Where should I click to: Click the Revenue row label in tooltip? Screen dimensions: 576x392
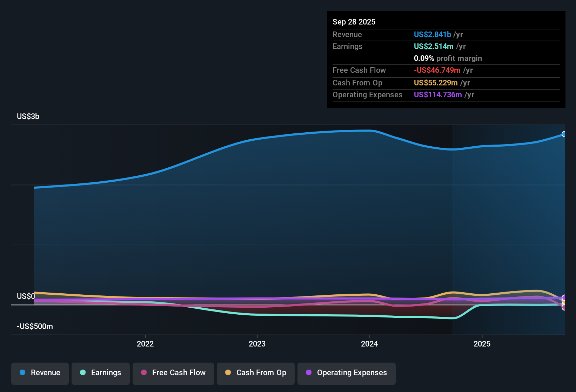pos(347,34)
